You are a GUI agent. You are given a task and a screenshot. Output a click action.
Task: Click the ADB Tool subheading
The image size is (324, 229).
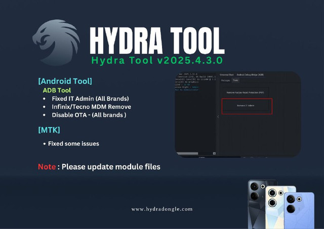coord(57,90)
